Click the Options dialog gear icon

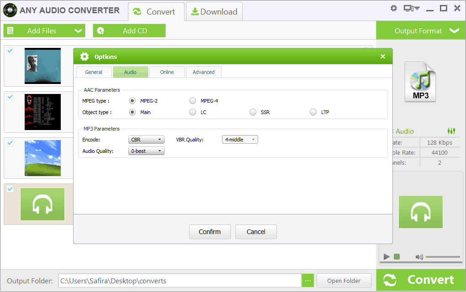click(85, 57)
